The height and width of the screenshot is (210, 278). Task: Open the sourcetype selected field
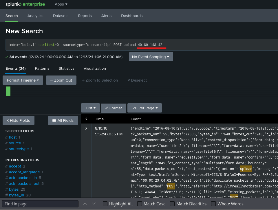[x=19, y=149]
